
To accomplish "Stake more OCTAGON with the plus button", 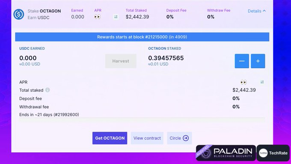I will [258, 61].
